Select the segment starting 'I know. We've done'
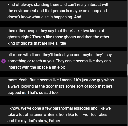 [x=64, y=115]
